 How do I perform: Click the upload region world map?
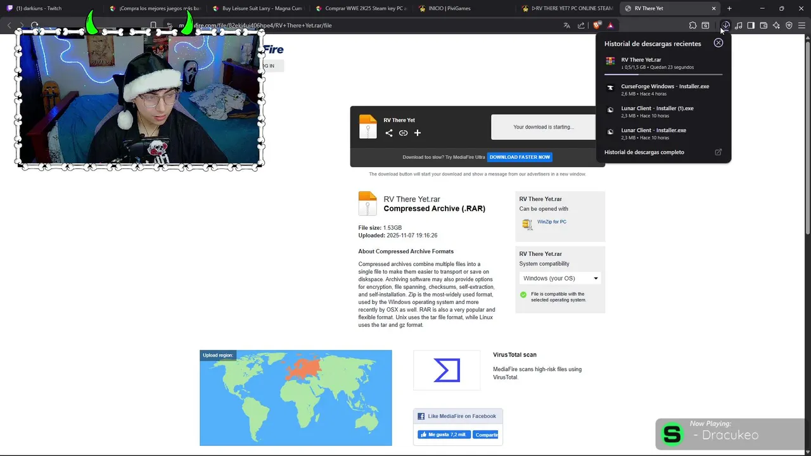tap(296, 398)
